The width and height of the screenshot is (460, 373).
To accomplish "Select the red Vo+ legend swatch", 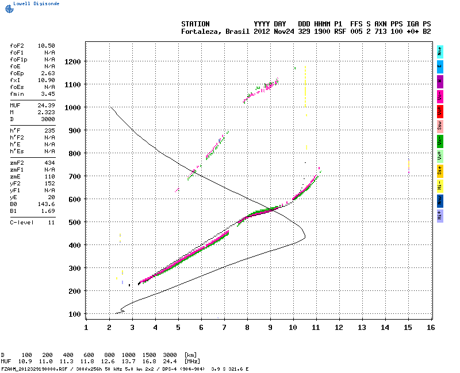I will [x=440, y=111].
